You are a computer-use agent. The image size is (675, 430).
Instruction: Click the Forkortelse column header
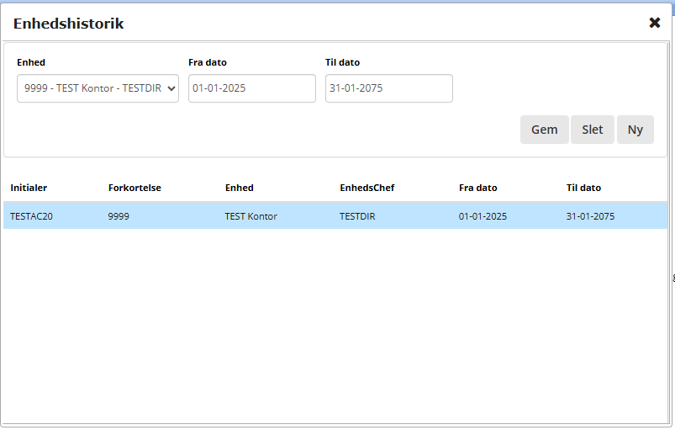(x=134, y=188)
